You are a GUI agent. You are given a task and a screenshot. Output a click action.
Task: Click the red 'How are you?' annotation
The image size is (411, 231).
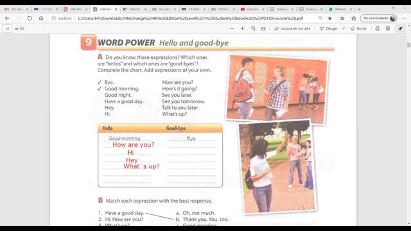point(134,144)
